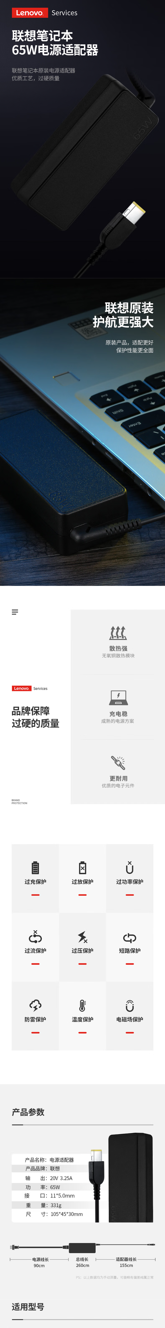The width and height of the screenshot is (165, 1328).
Task: Click the 优质的电子元件 description
Action: [x=118, y=786]
